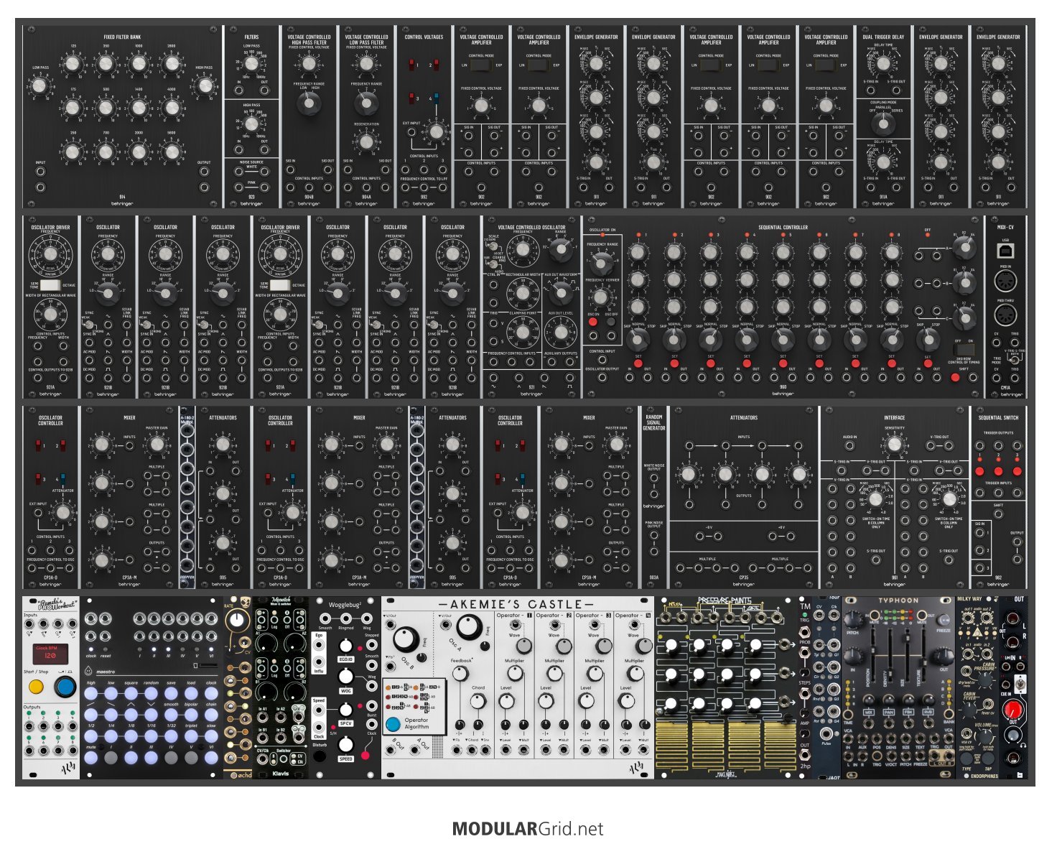
Task: Click the Osc B Freq knob on Akemie's Castle
Action: (406, 639)
